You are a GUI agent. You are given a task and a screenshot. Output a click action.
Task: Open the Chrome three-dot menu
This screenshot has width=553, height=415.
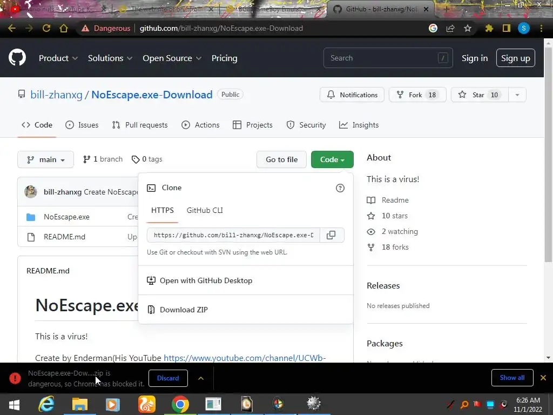click(x=541, y=28)
